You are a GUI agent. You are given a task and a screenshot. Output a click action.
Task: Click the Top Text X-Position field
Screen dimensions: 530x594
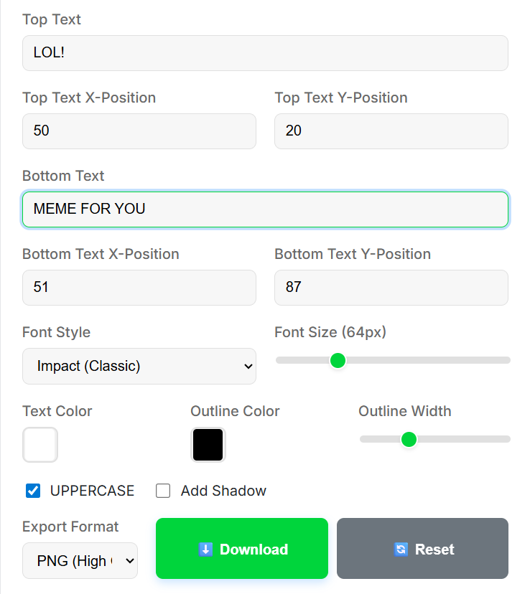pyautogui.click(x=139, y=131)
